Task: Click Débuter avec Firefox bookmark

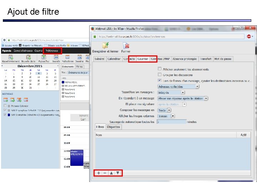Action: click(x=55, y=45)
